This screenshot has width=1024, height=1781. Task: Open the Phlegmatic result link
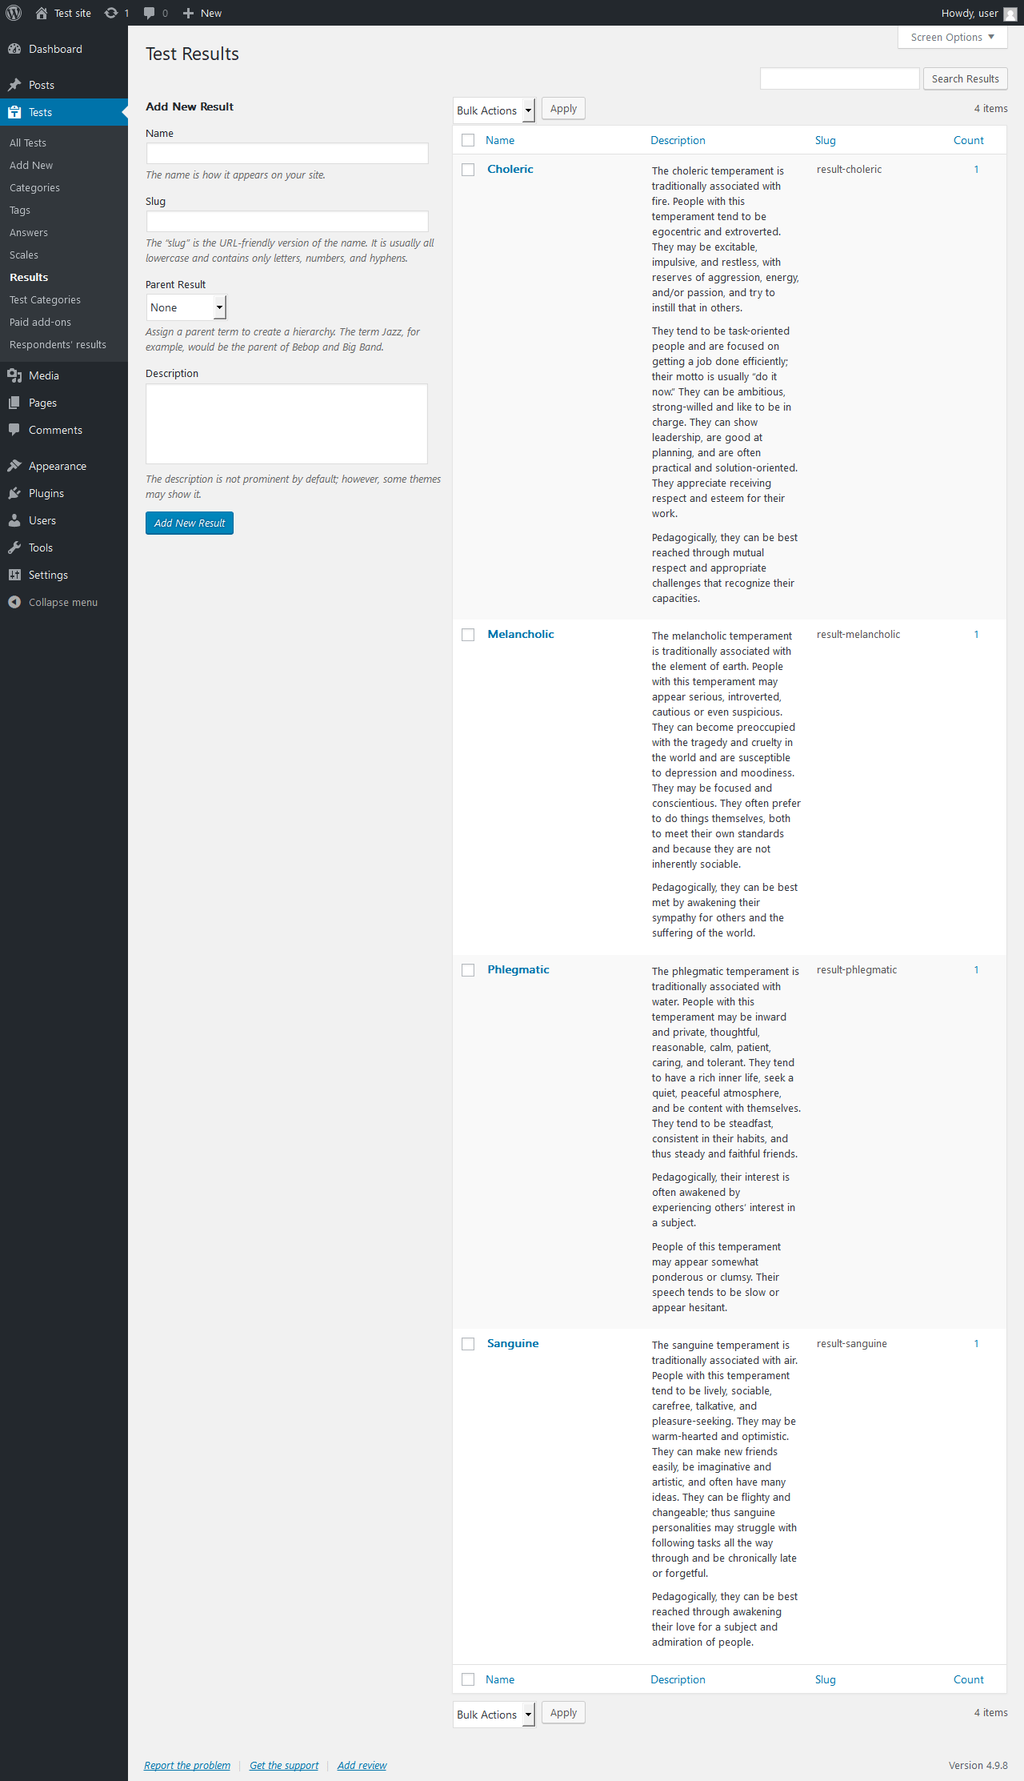click(518, 969)
